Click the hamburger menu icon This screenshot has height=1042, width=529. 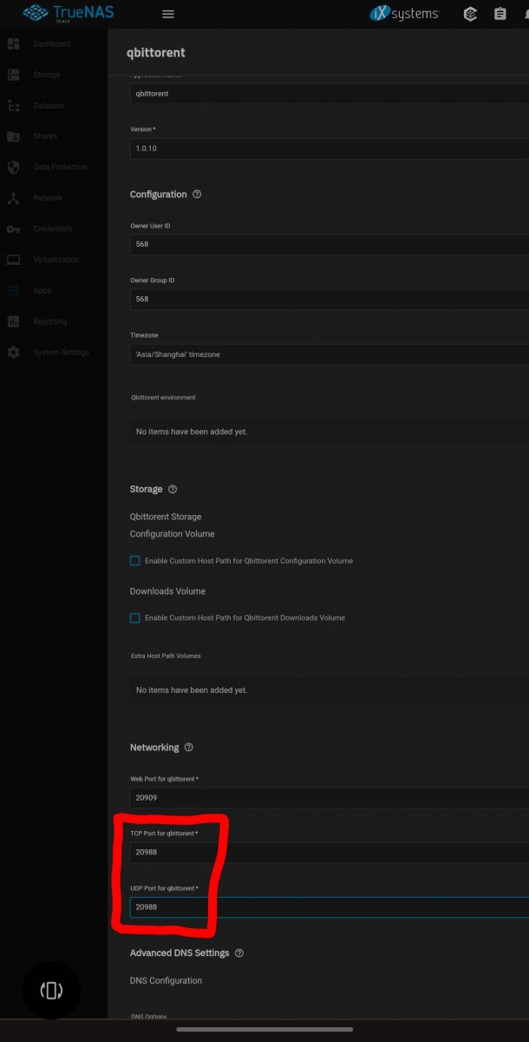click(168, 14)
